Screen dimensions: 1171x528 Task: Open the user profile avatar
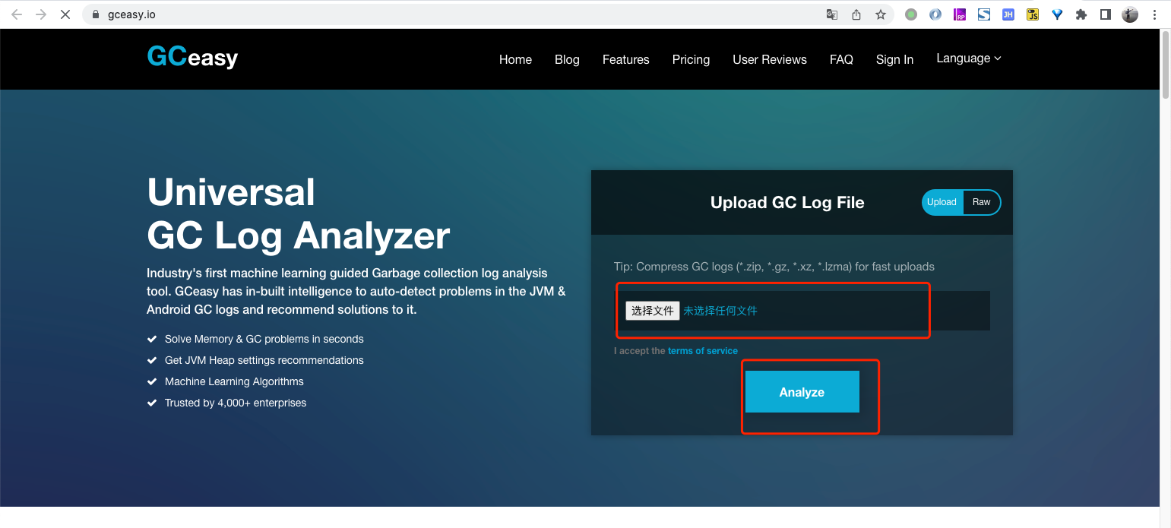tap(1130, 14)
